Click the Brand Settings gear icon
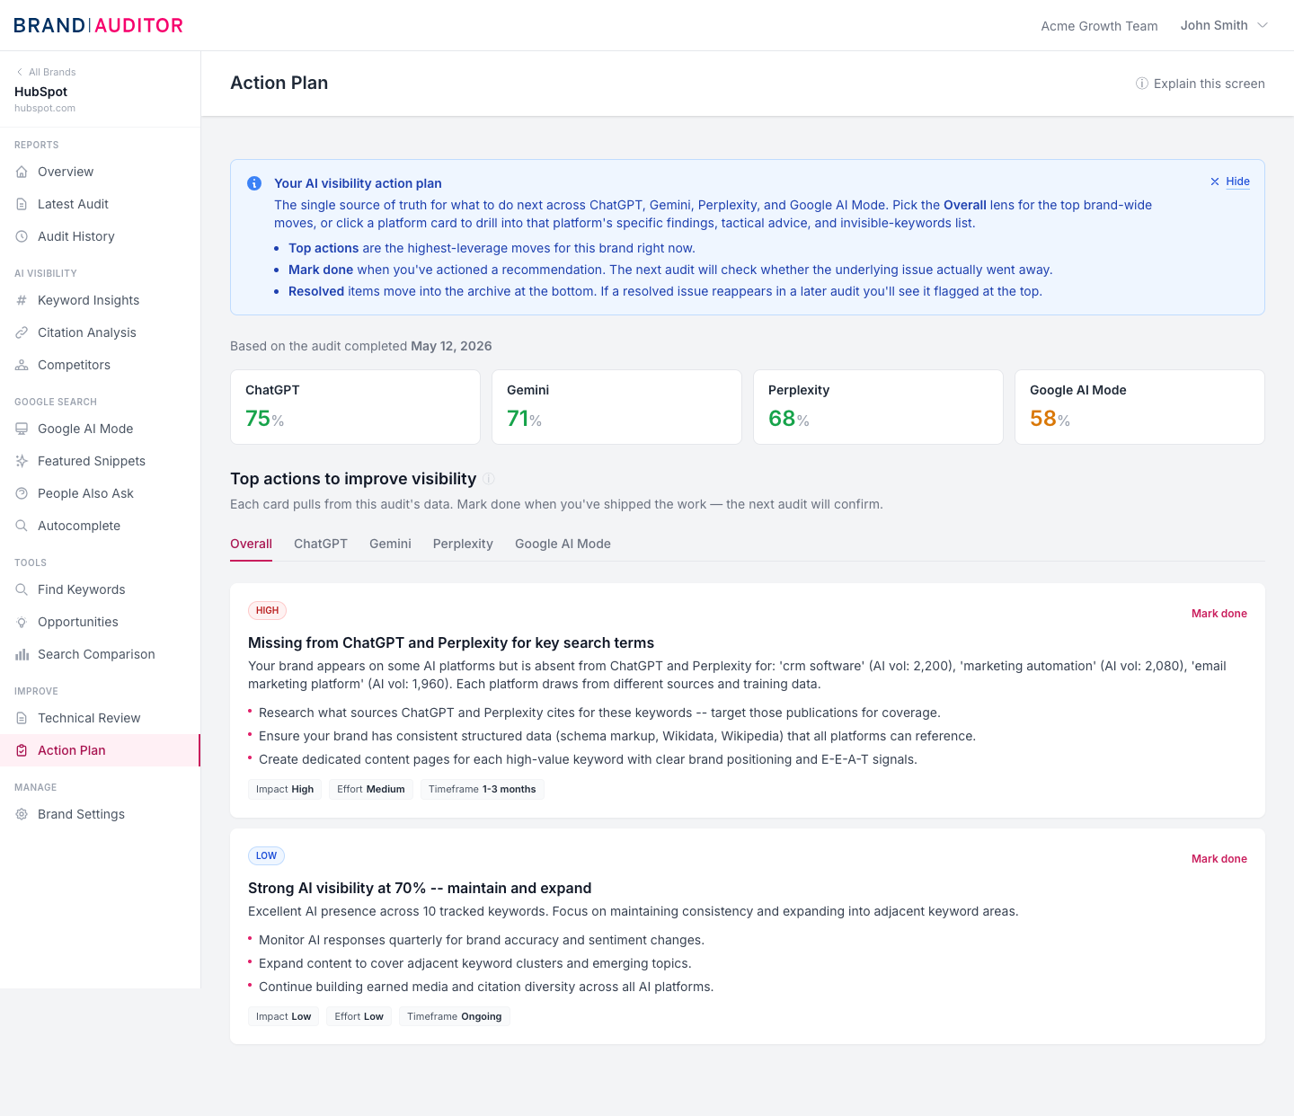 pyautogui.click(x=22, y=814)
